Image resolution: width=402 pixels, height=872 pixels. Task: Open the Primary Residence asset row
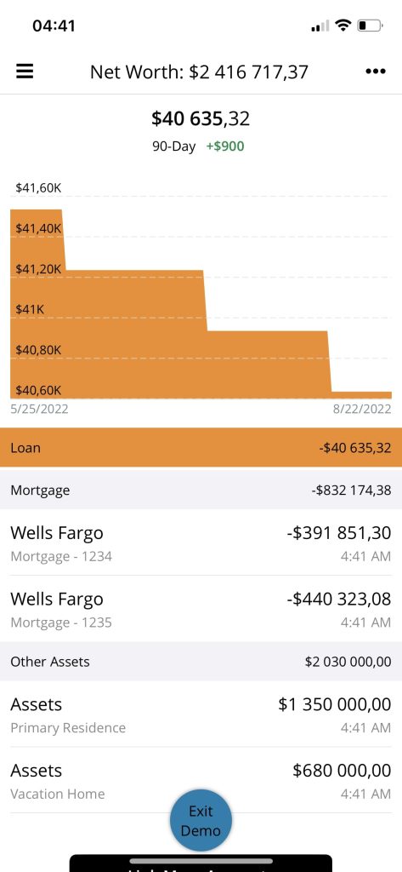click(x=201, y=714)
